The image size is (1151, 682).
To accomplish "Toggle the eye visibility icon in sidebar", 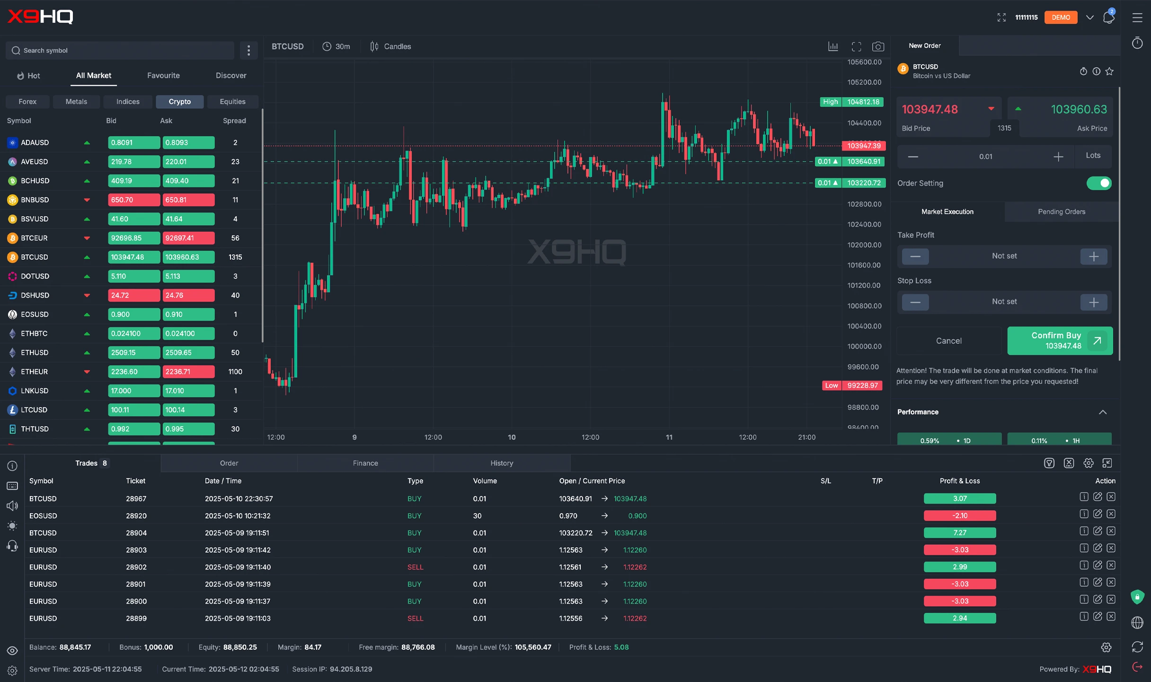I will pos(12,651).
